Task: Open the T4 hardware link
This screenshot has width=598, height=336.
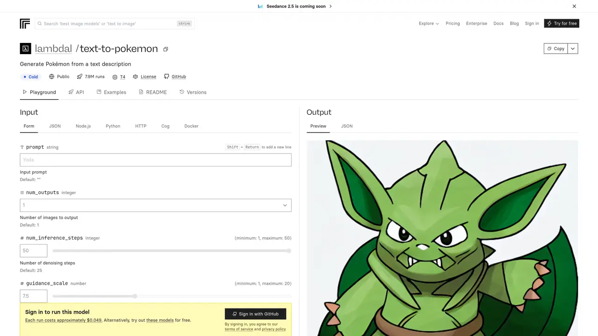Action: pyautogui.click(x=122, y=77)
